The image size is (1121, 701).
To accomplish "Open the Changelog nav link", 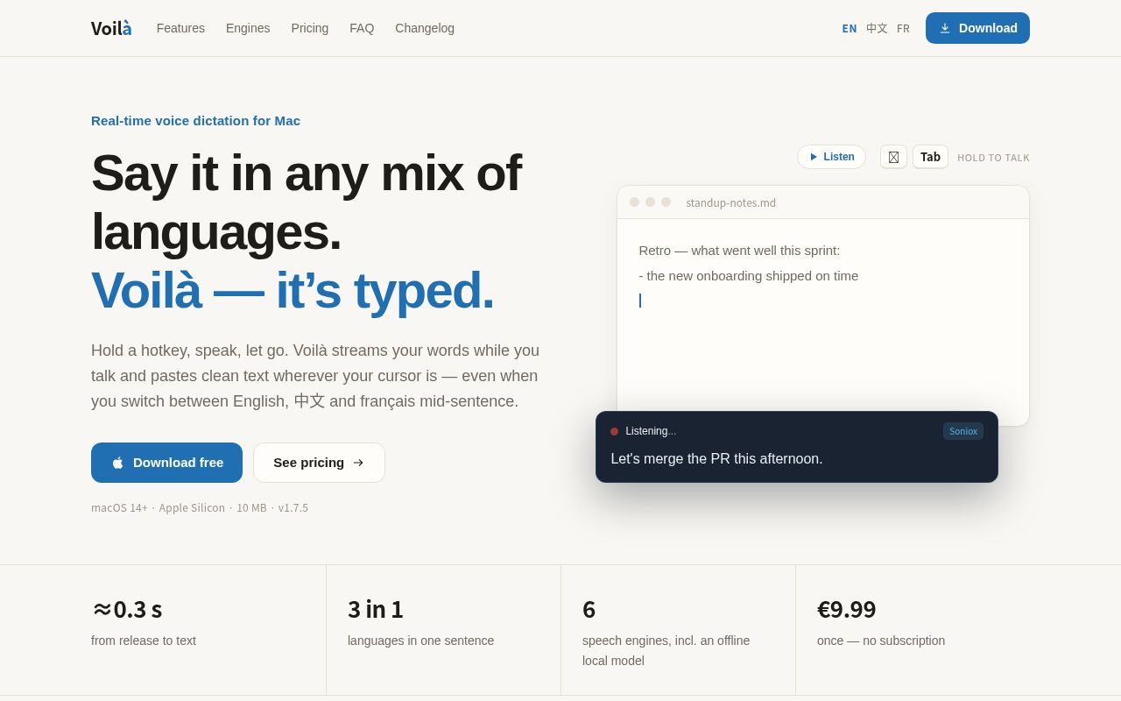I will 425,28.
